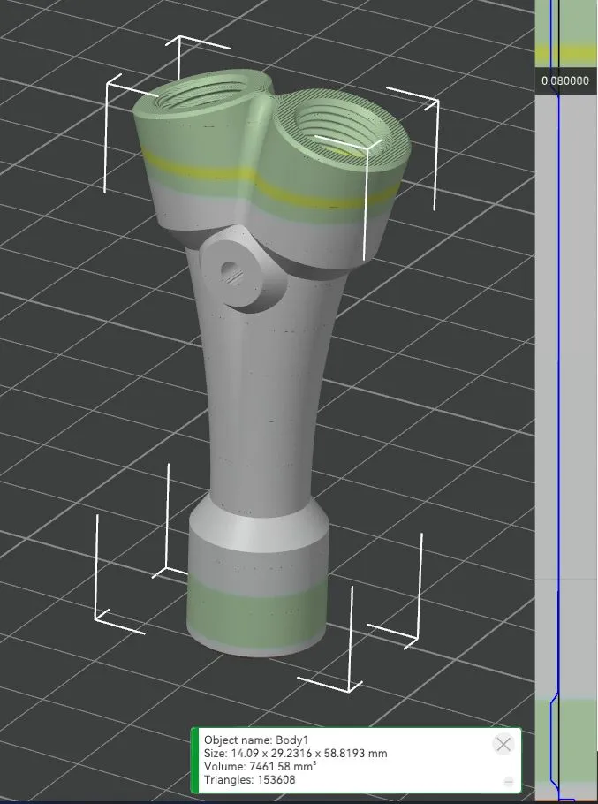Image resolution: width=598 pixels, height=804 pixels.
Task: Click the 0.080000 layer height label
Action: click(565, 80)
